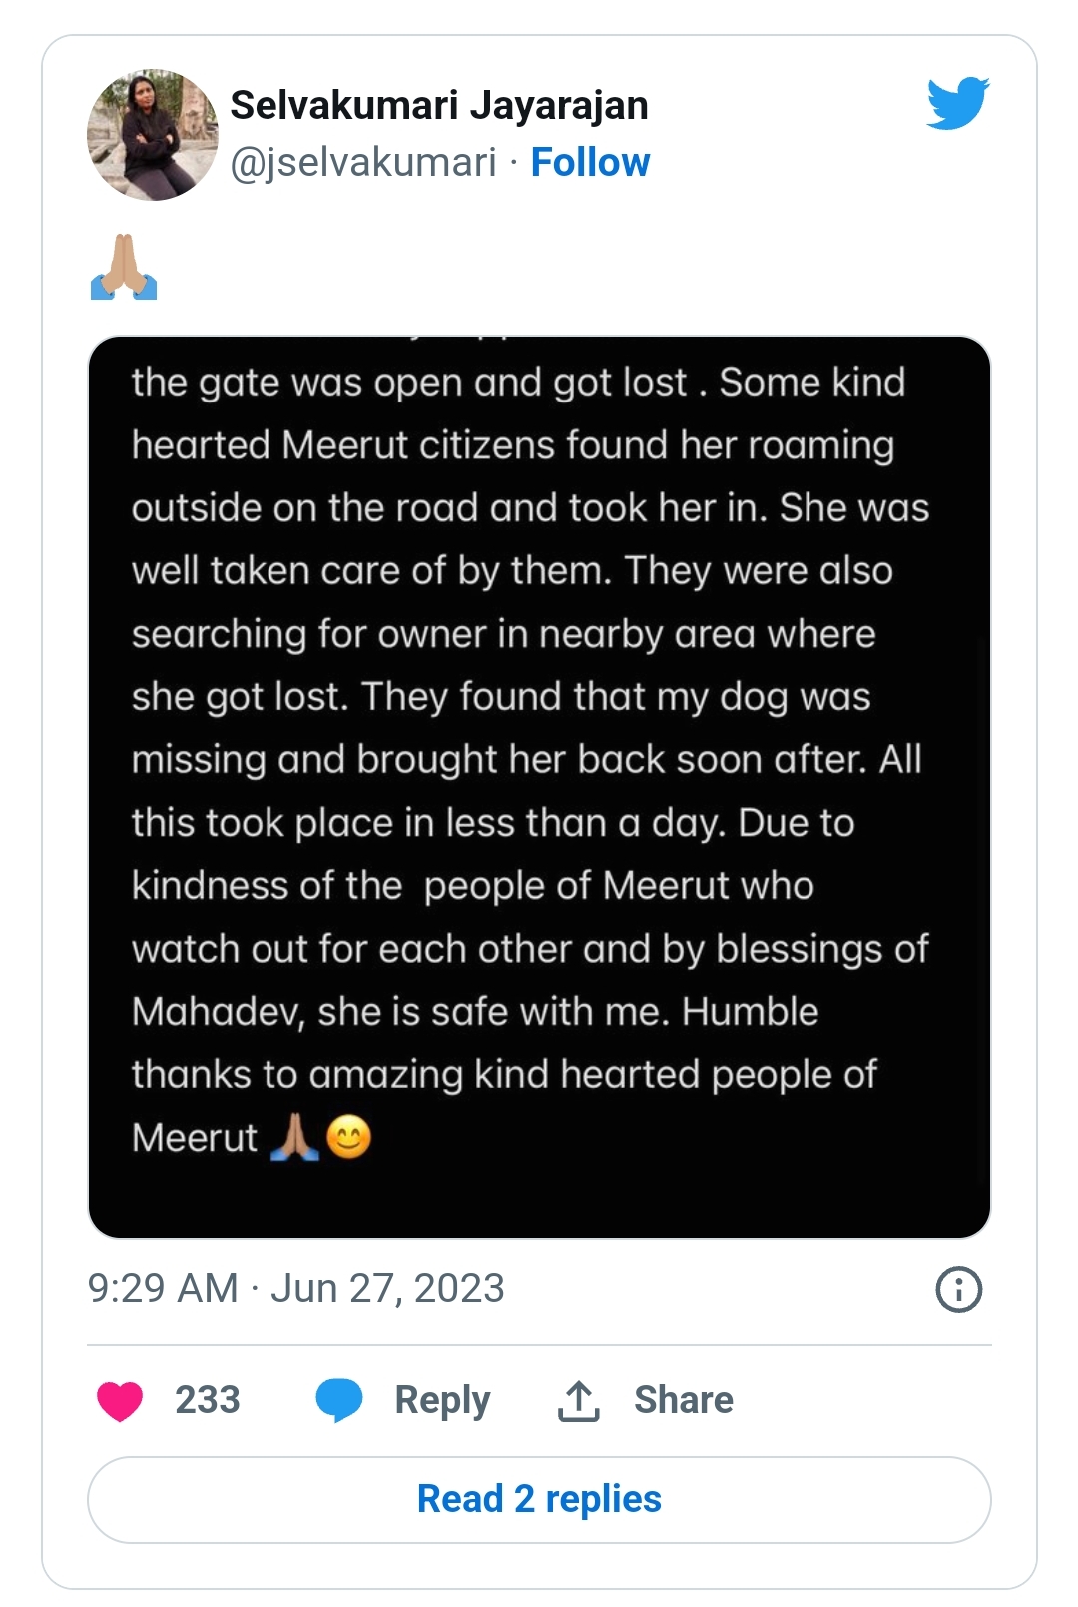Click the folded hands emoji after 'Meerut'
This screenshot has width=1078, height=1607.
point(295,1137)
